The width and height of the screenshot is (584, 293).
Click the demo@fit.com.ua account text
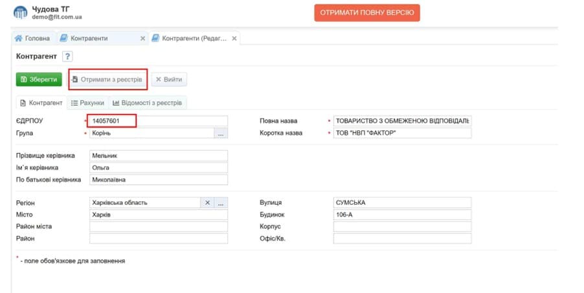tap(57, 17)
